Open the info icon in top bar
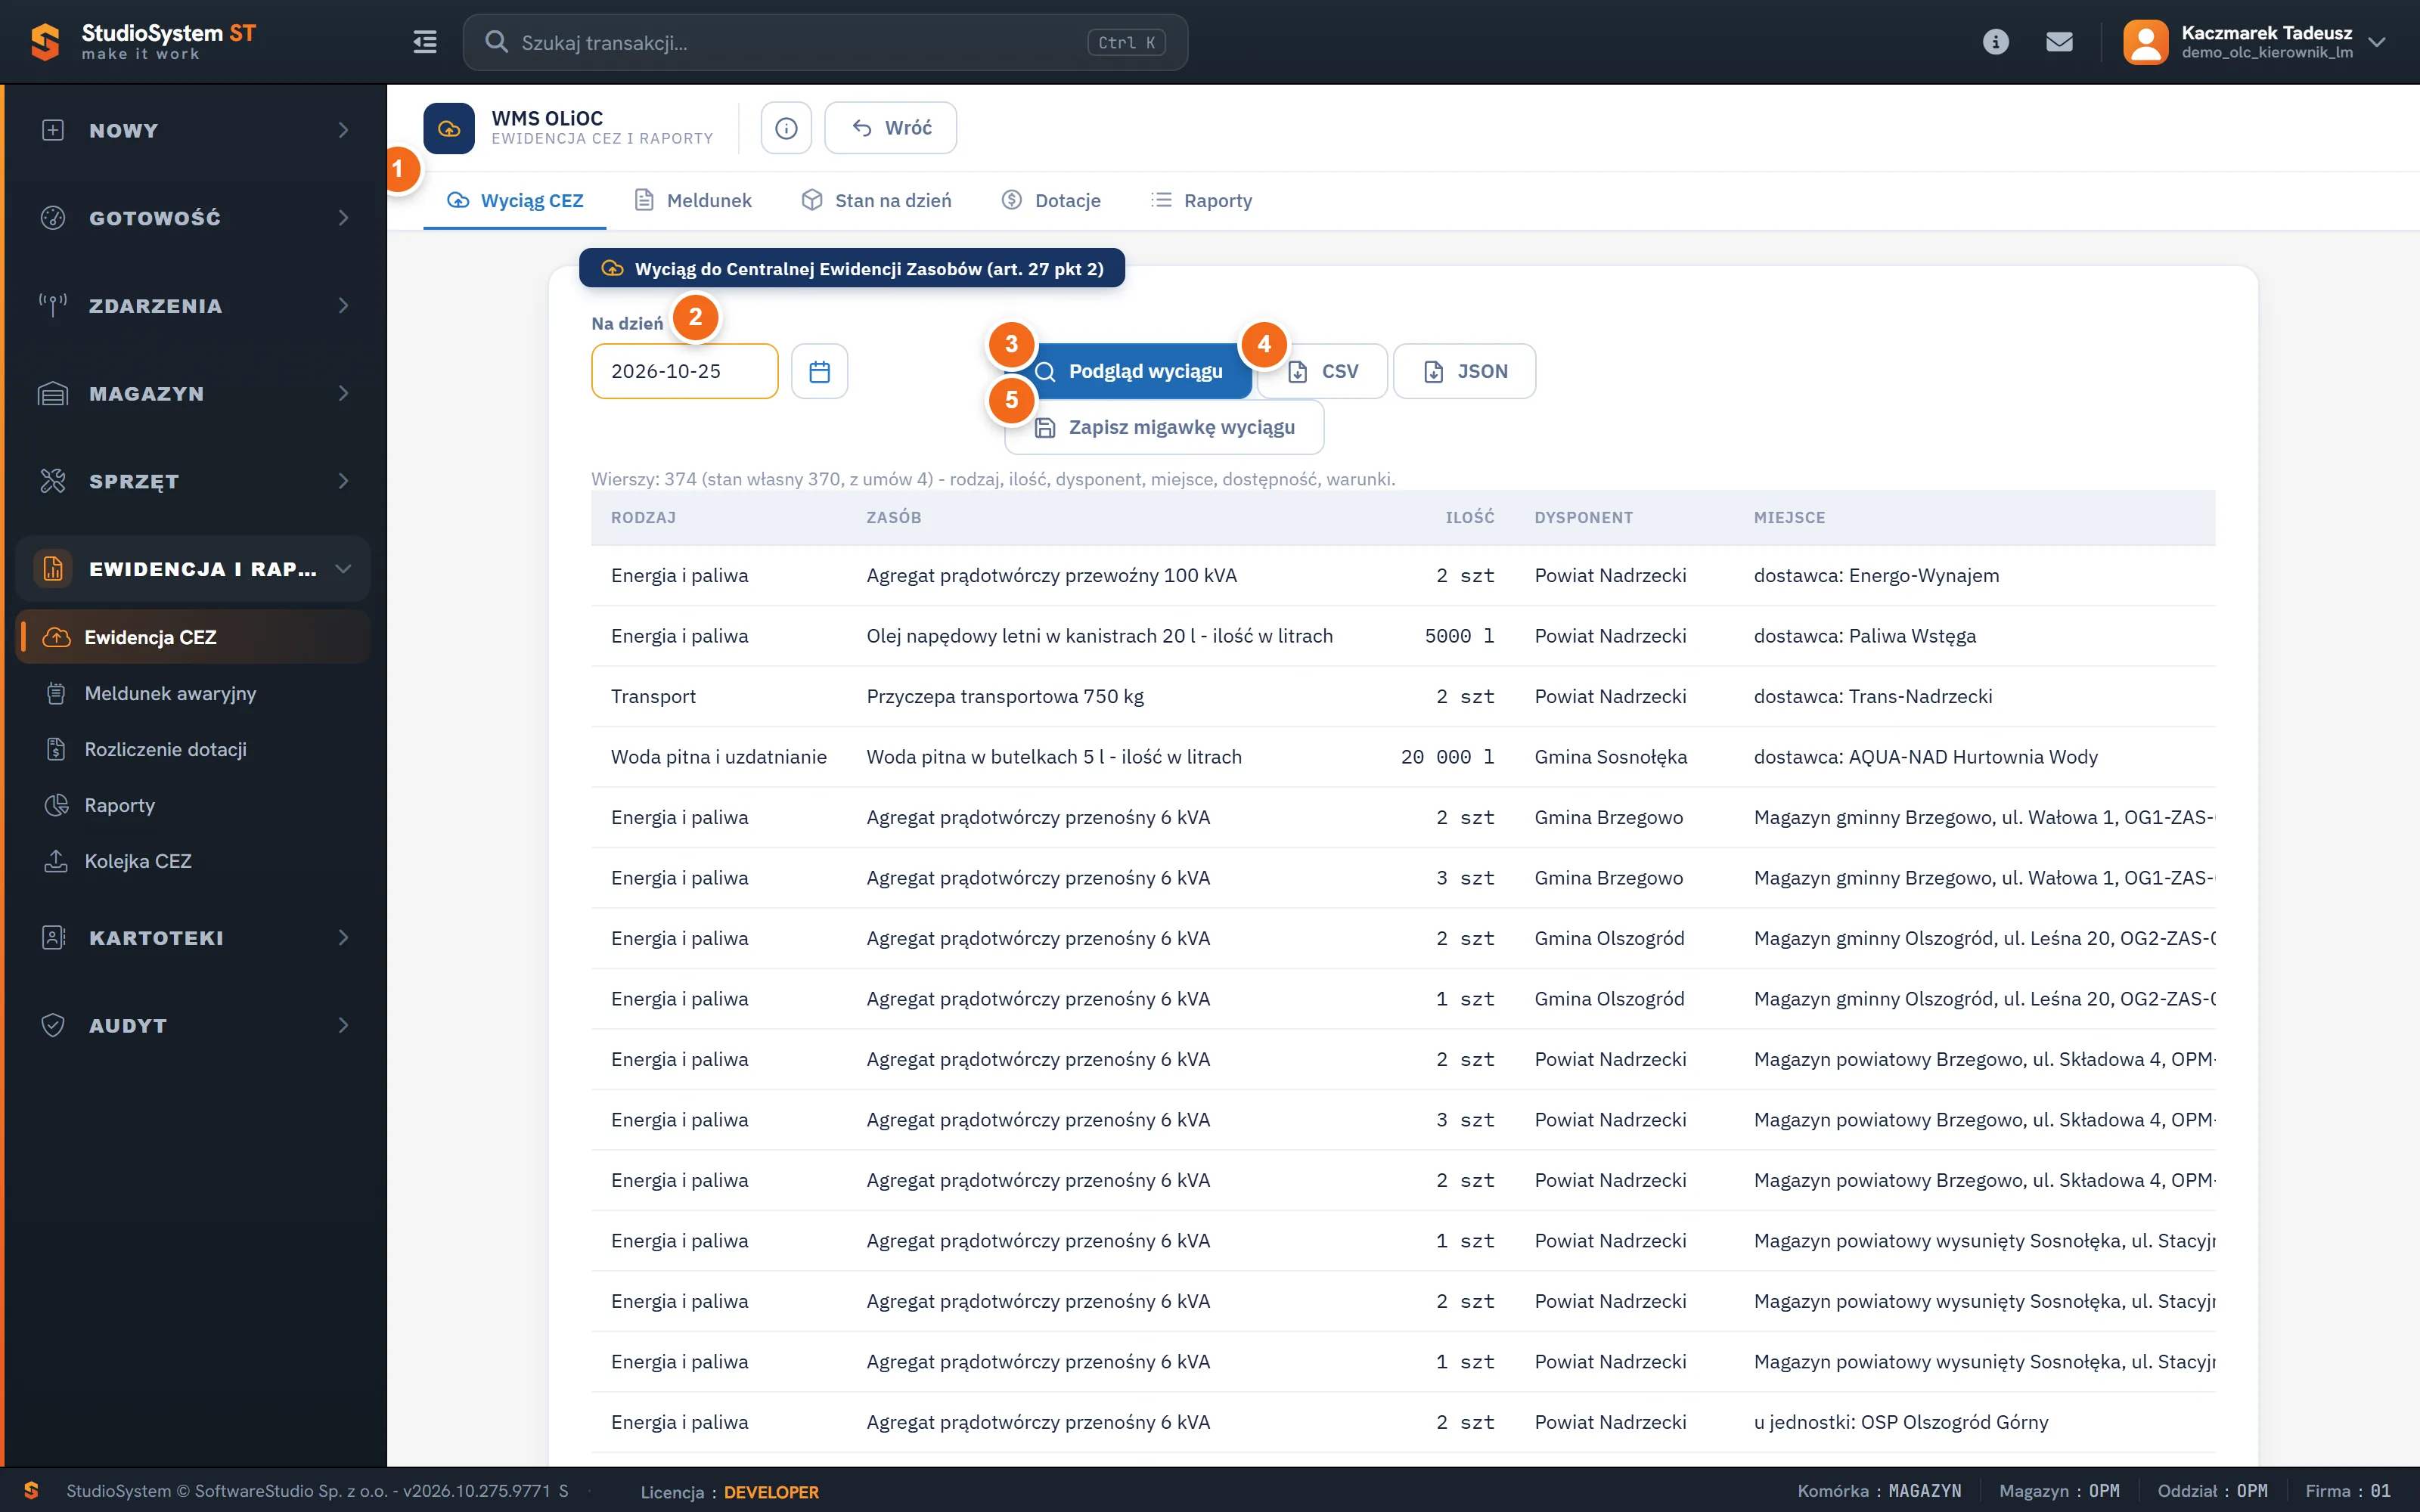Viewport: 2420px width, 1512px height. 1995,42
